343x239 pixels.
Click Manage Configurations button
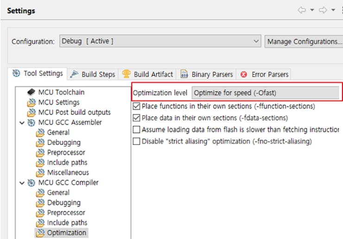[304, 41]
